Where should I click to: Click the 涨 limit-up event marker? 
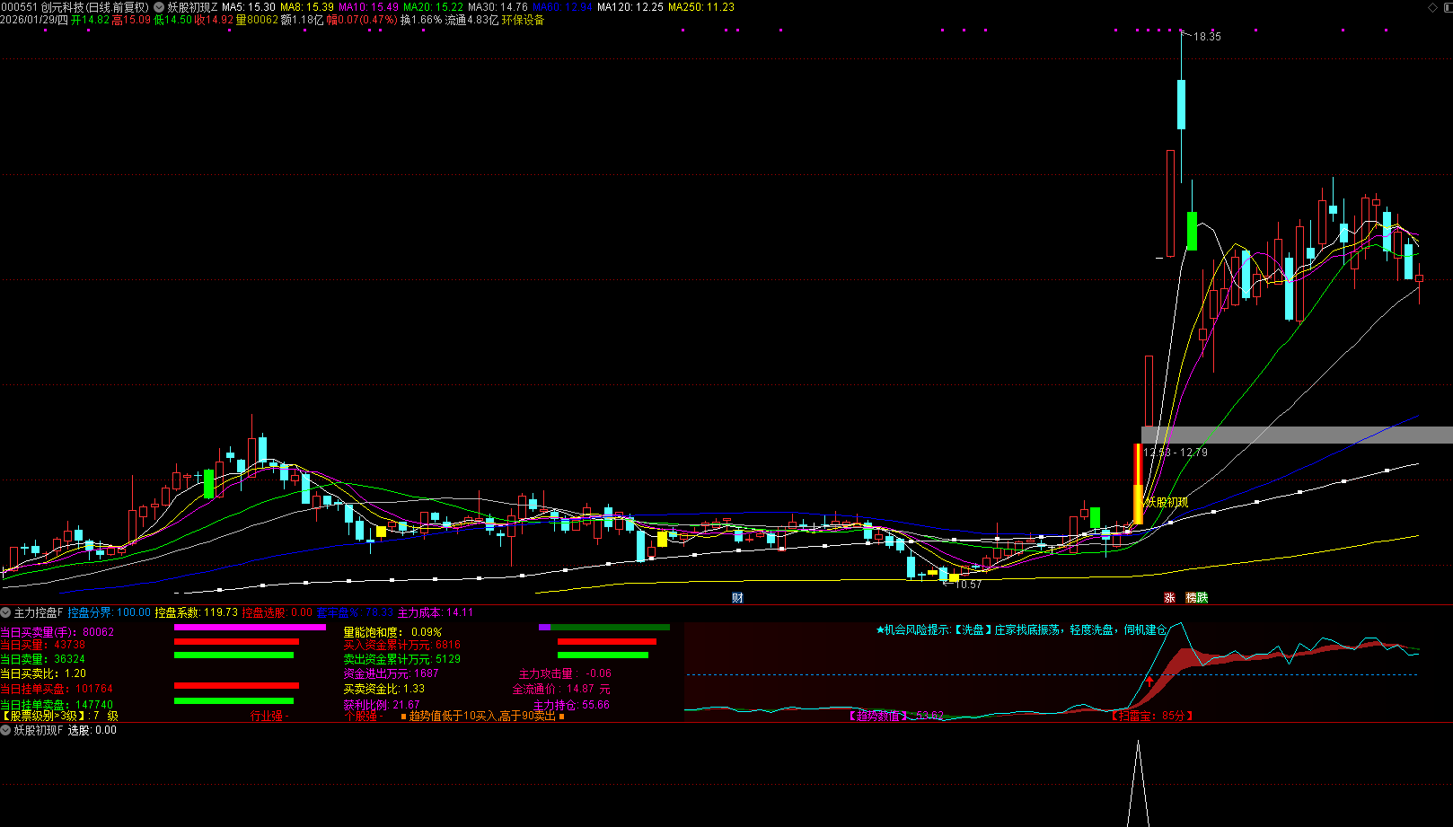coord(1169,598)
